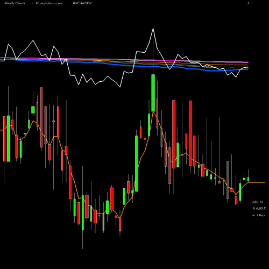269x269 pixels.
Task: Click the highest spike of the white indicator line
Action: 153,29
